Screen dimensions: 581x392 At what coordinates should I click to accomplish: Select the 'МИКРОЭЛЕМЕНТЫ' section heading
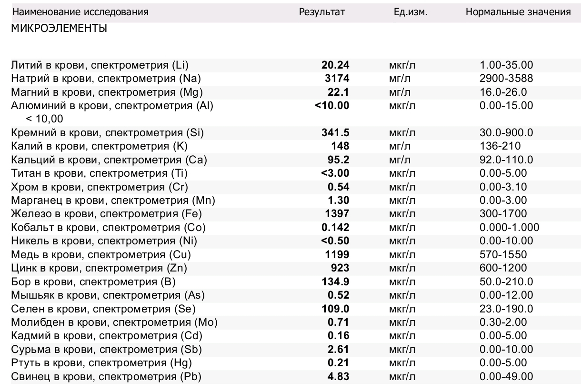[59, 29]
